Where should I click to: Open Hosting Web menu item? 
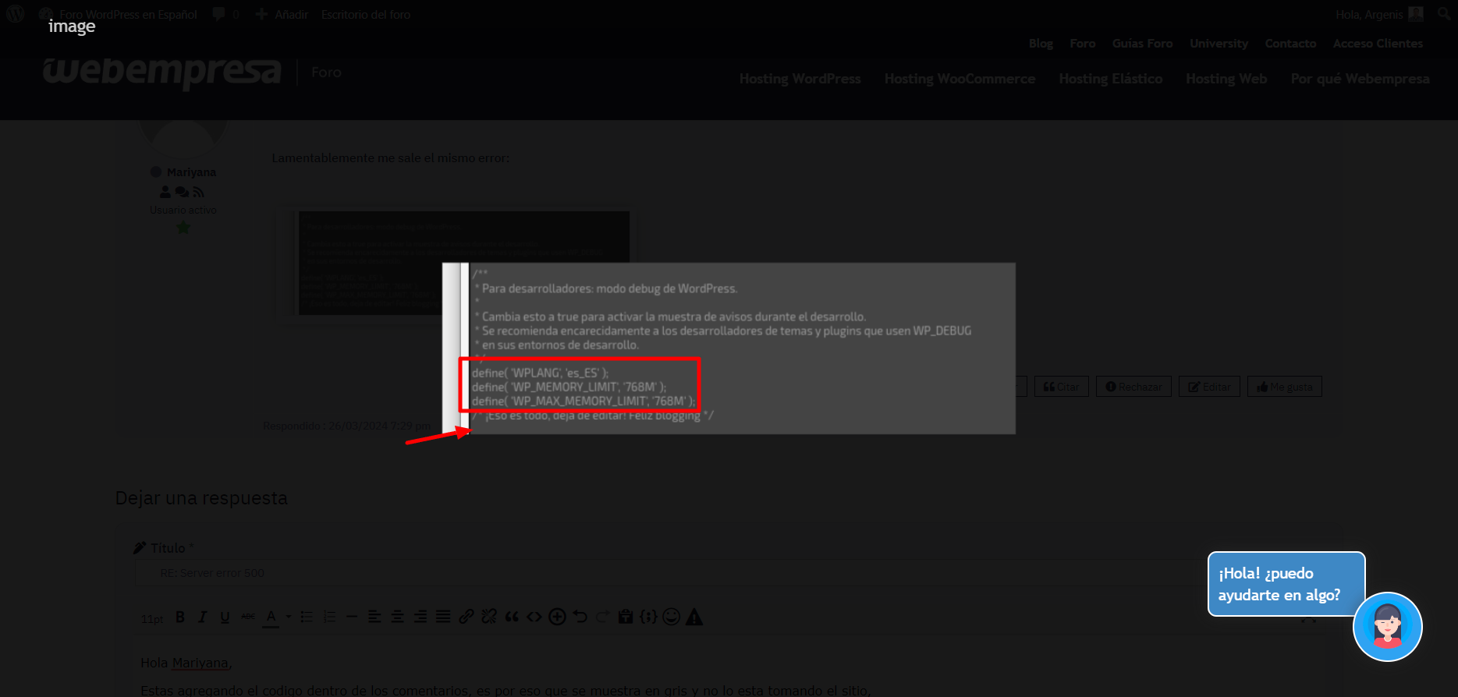(1226, 79)
